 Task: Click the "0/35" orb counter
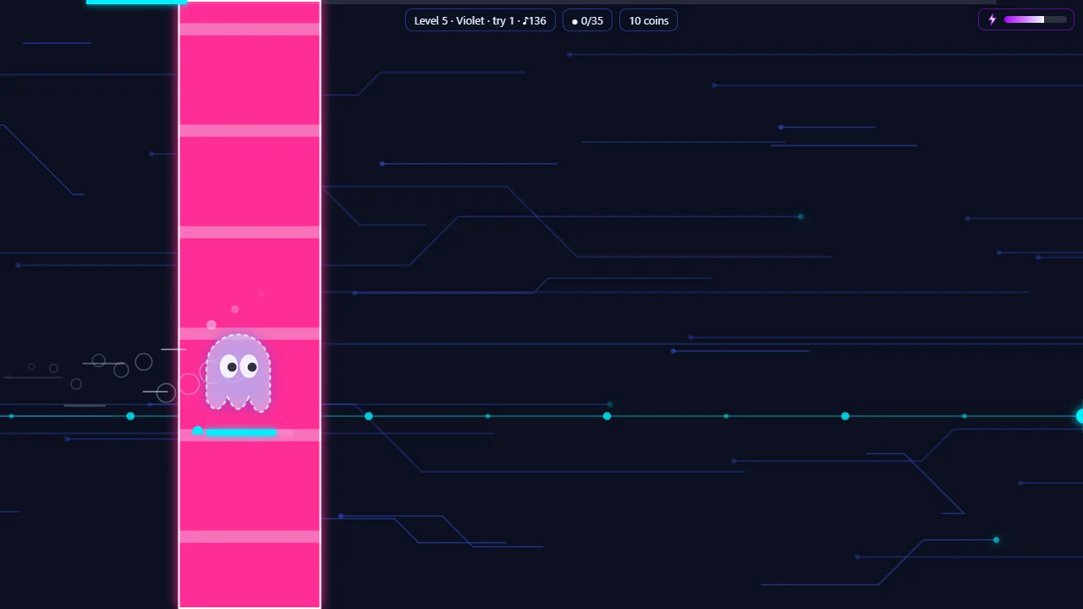click(x=587, y=20)
